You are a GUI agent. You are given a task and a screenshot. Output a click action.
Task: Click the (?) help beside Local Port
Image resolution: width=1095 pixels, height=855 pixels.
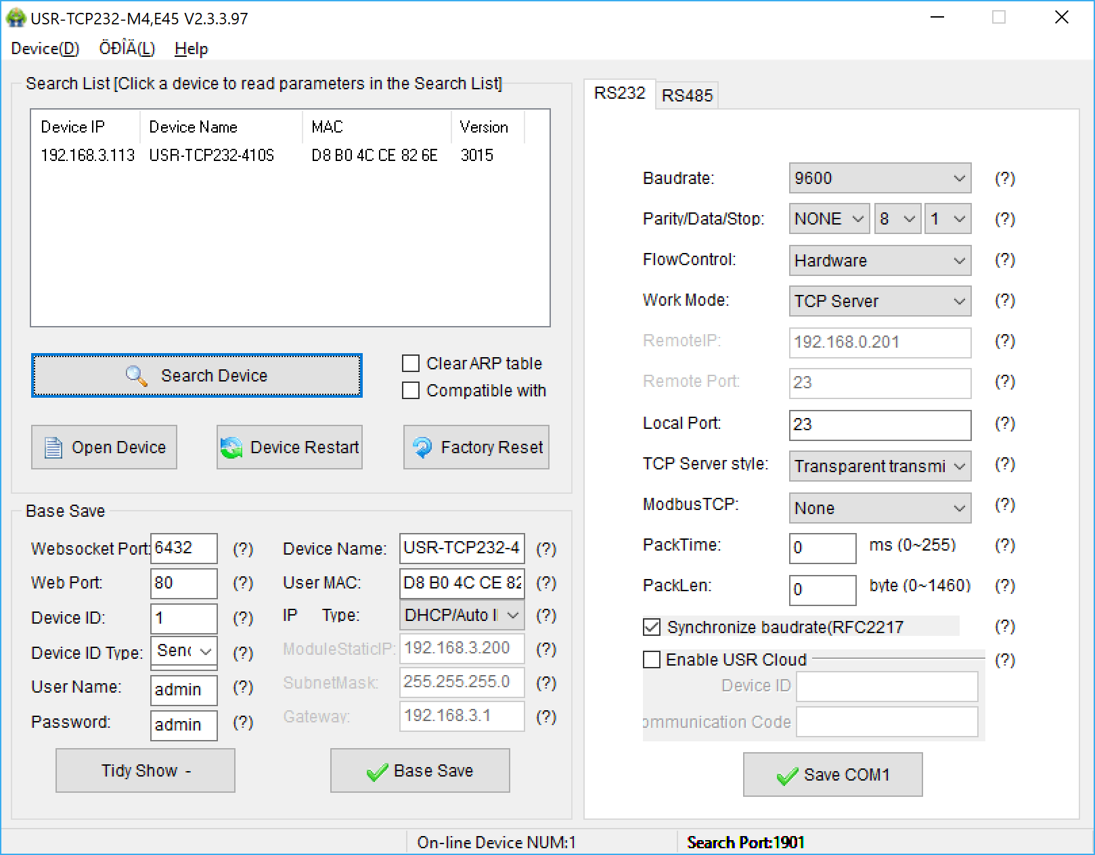point(1005,423)
